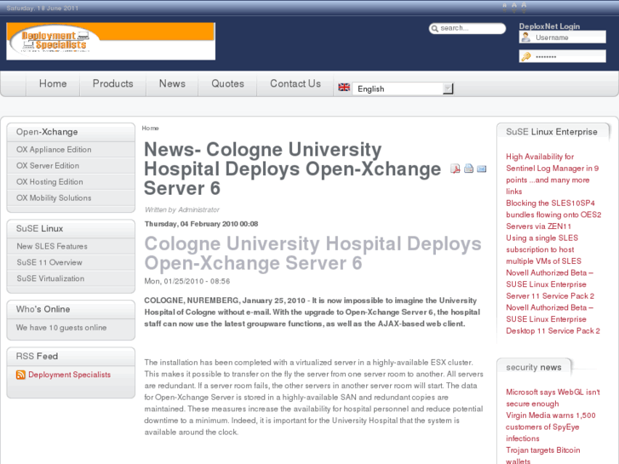The height and width of the screenshot is (464, 619).
Task: Select the Contact Us menu item
Action: tap(295, 83)
